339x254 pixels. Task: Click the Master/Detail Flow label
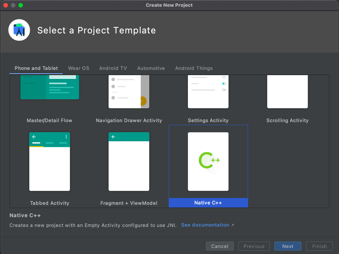pos(50,120)
